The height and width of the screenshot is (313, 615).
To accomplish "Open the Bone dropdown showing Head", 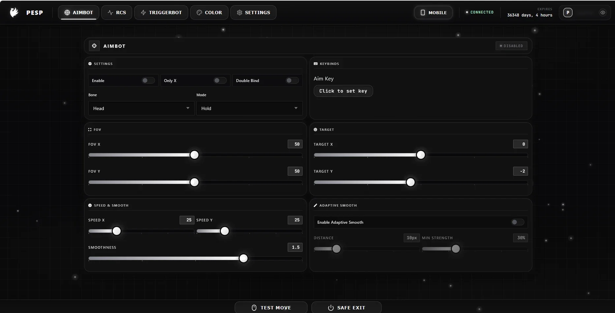I will [x=141, y=108].
